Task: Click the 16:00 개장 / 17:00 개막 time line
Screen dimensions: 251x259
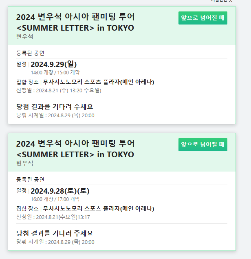Action: tap(55, 199)
